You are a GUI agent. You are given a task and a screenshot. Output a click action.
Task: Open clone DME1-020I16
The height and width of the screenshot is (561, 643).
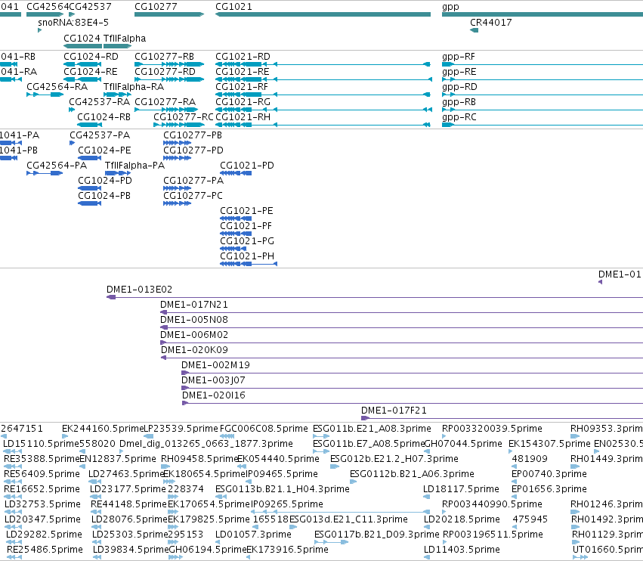pyautogui.click(x=214, y=395)
